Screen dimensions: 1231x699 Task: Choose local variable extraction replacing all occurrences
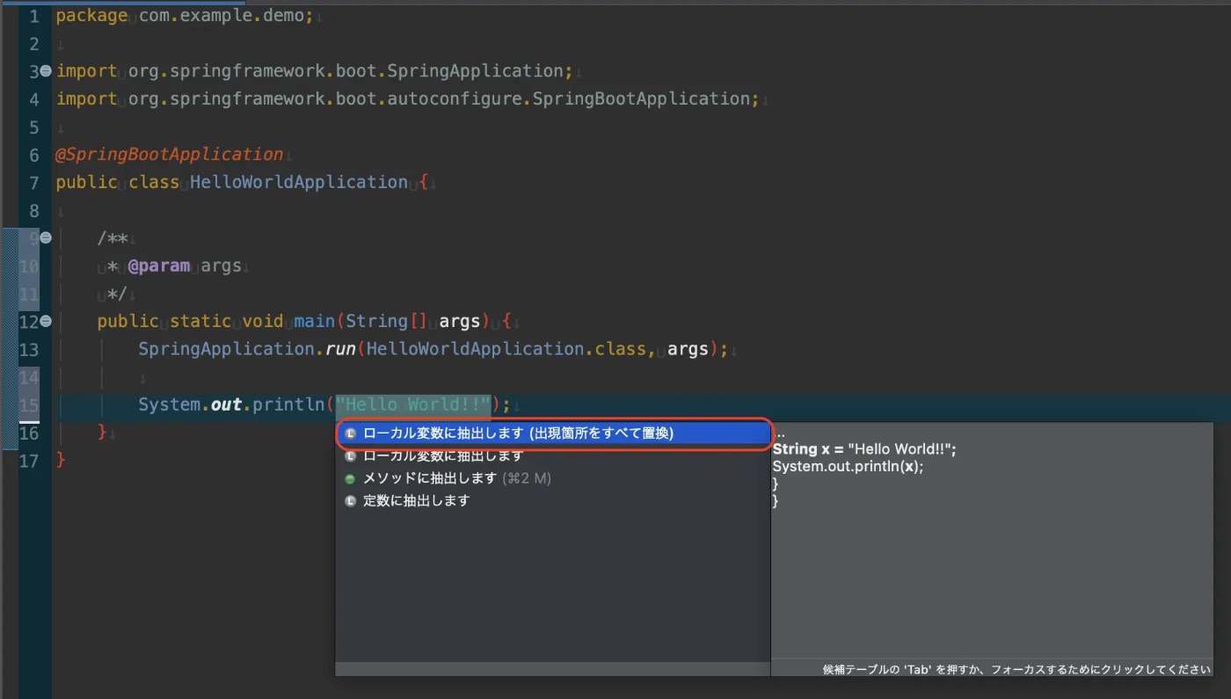coord(554,433)
